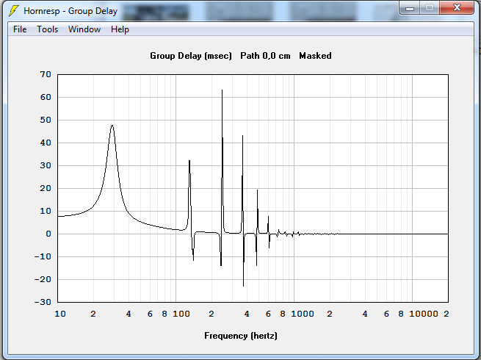Click the -20 value on vertical axis
Image resolution: width=481 pixels, height=360 pixels.
43,279
